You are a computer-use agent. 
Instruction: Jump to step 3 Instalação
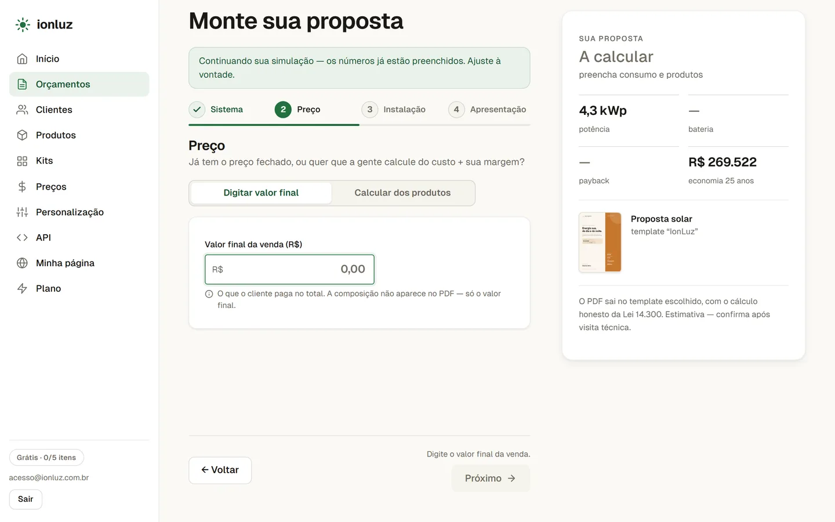tap(394, 110)
